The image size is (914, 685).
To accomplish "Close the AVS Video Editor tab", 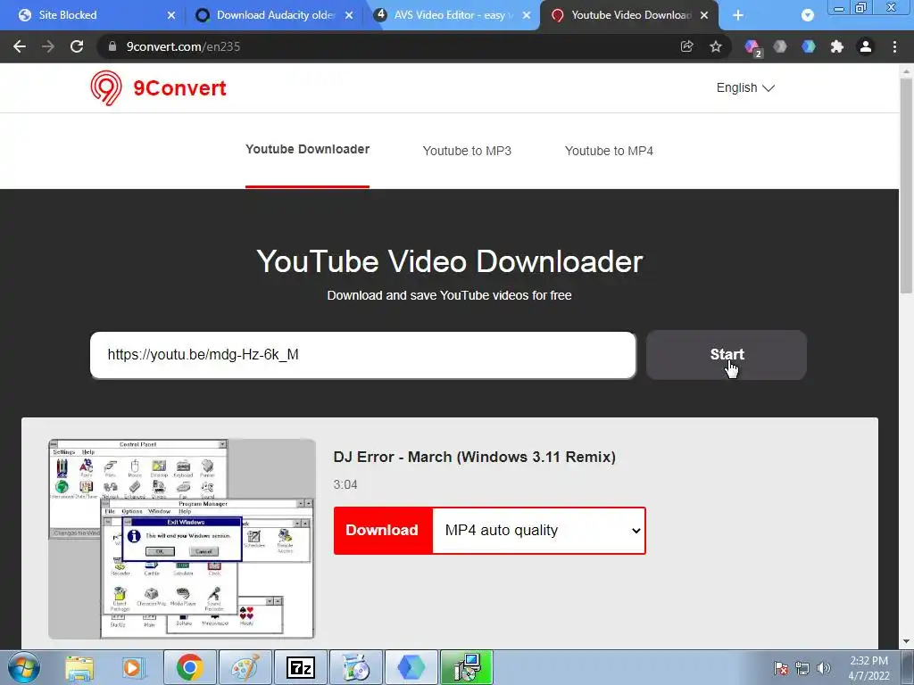I will (527, 15).
